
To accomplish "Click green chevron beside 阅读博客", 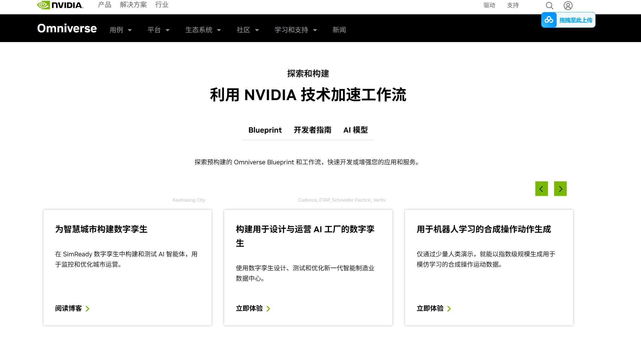I will tap(88, 309).
